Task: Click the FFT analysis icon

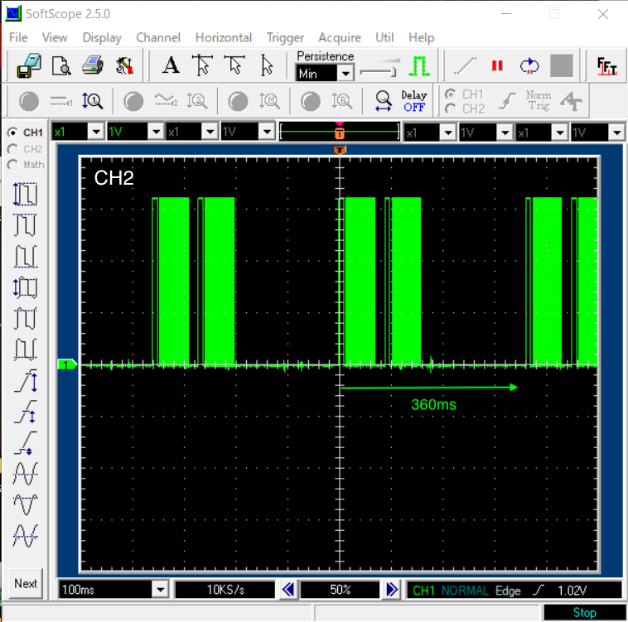Action: point(607,66)
